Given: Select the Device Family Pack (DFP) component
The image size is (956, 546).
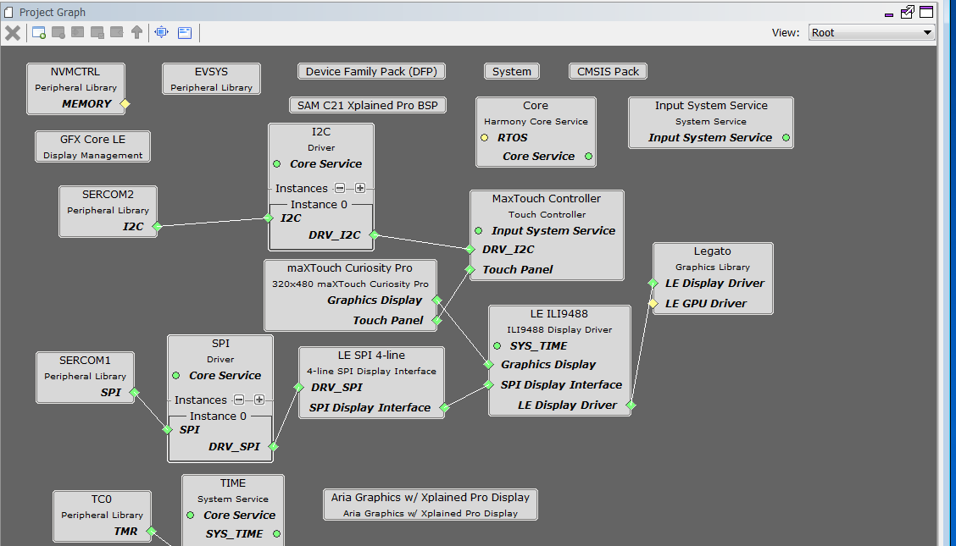Looking at the screenshot, I should [371, 71].
